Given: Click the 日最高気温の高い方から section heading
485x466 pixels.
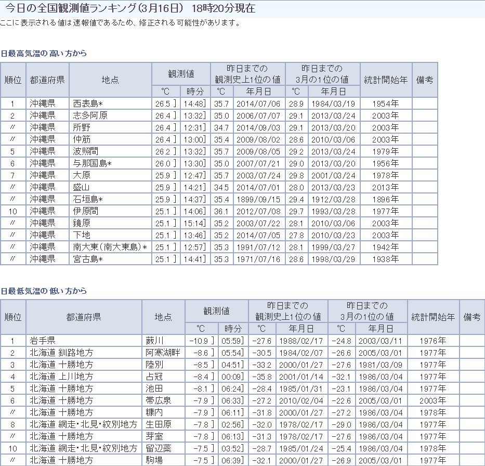Looking at the screenshot, I should 44,53.
